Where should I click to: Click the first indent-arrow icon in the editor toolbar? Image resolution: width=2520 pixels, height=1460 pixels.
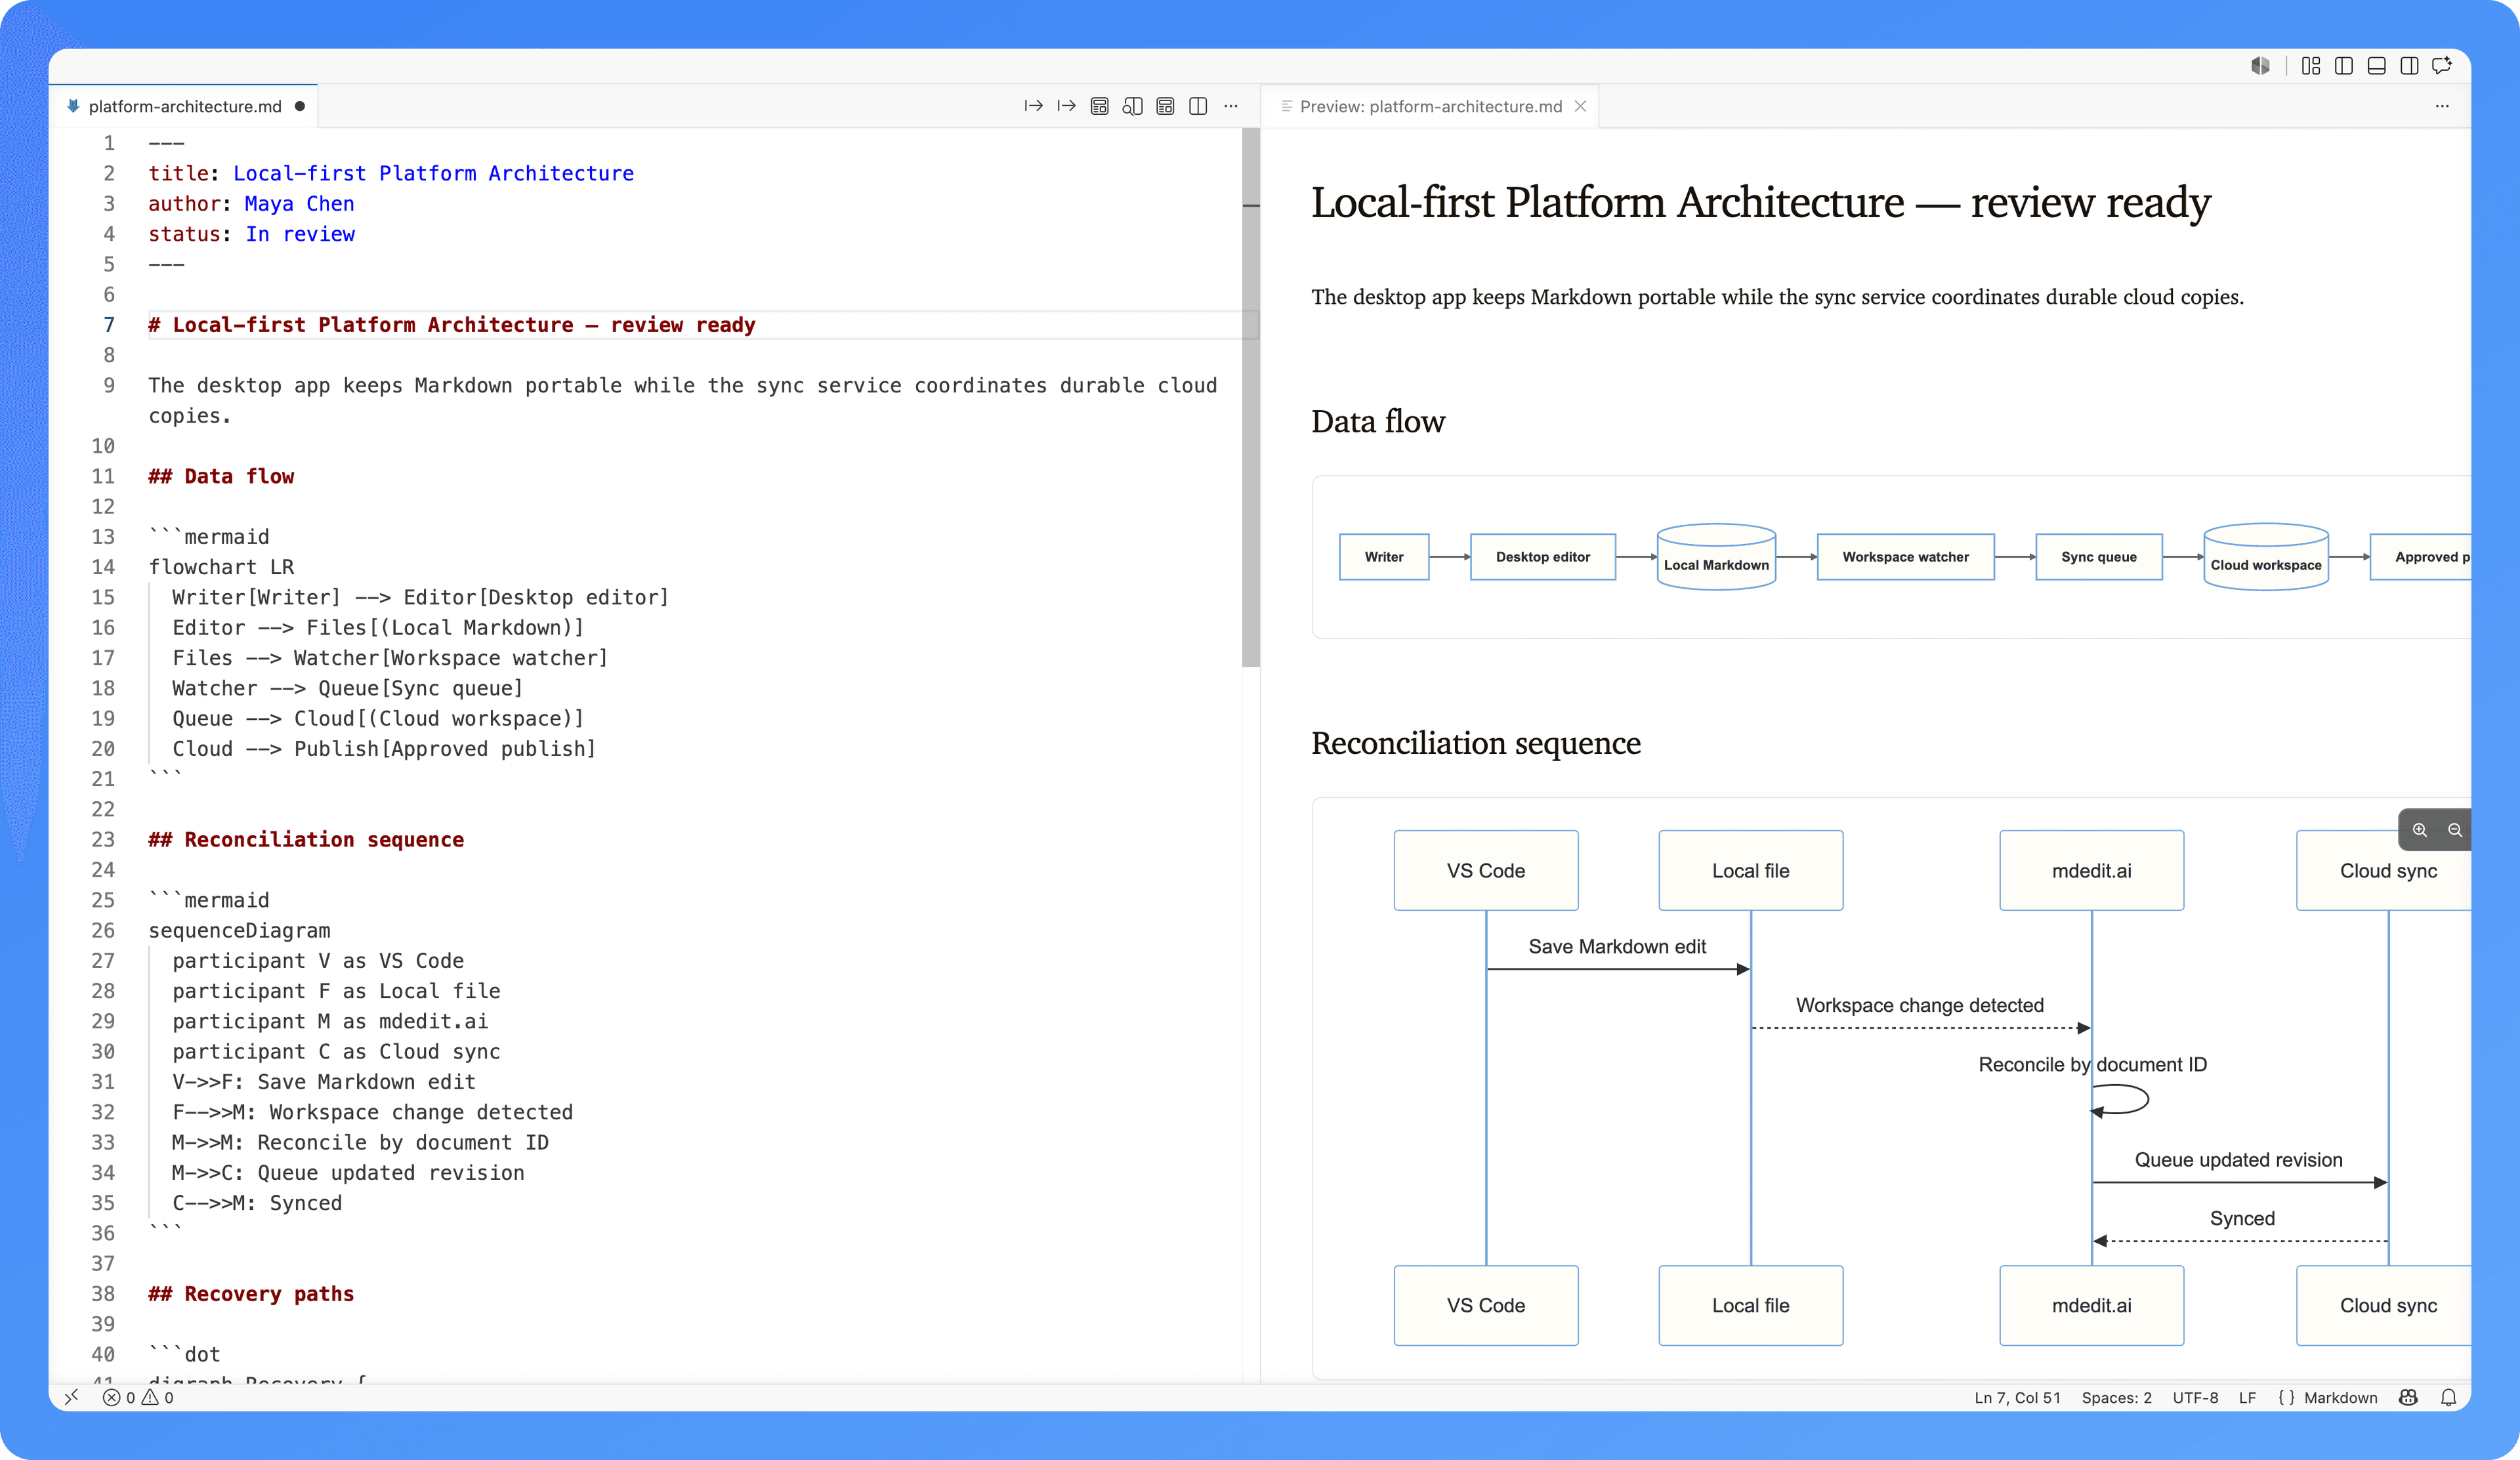[x=1033, y=106]
